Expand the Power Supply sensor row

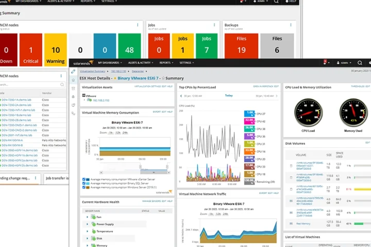tap(88, 224)
